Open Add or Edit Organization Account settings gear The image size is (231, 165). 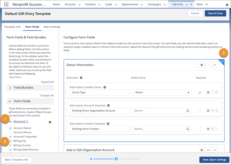202,150
